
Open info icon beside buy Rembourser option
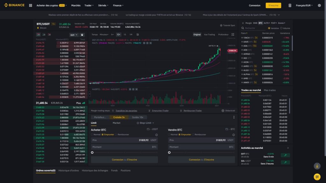pos(157,135)
